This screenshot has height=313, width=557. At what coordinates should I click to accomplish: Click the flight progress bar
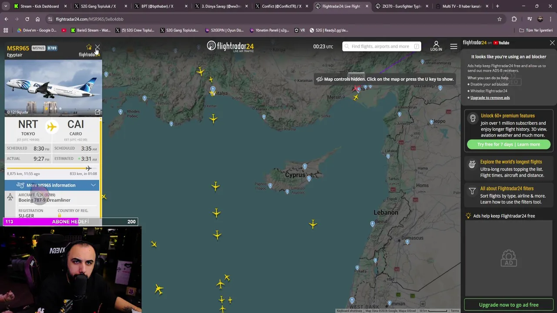[52, 168]
